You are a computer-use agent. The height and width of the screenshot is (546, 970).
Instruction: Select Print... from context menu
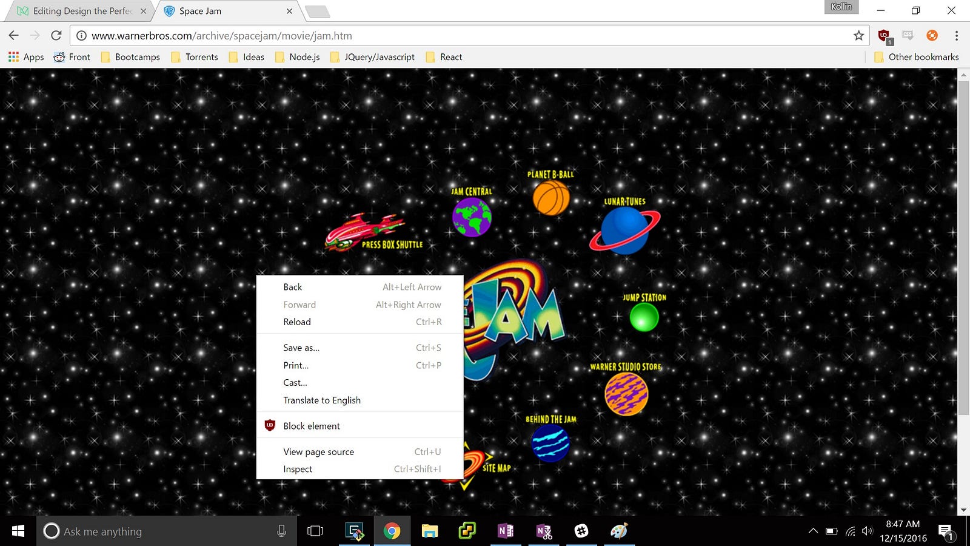360,365
